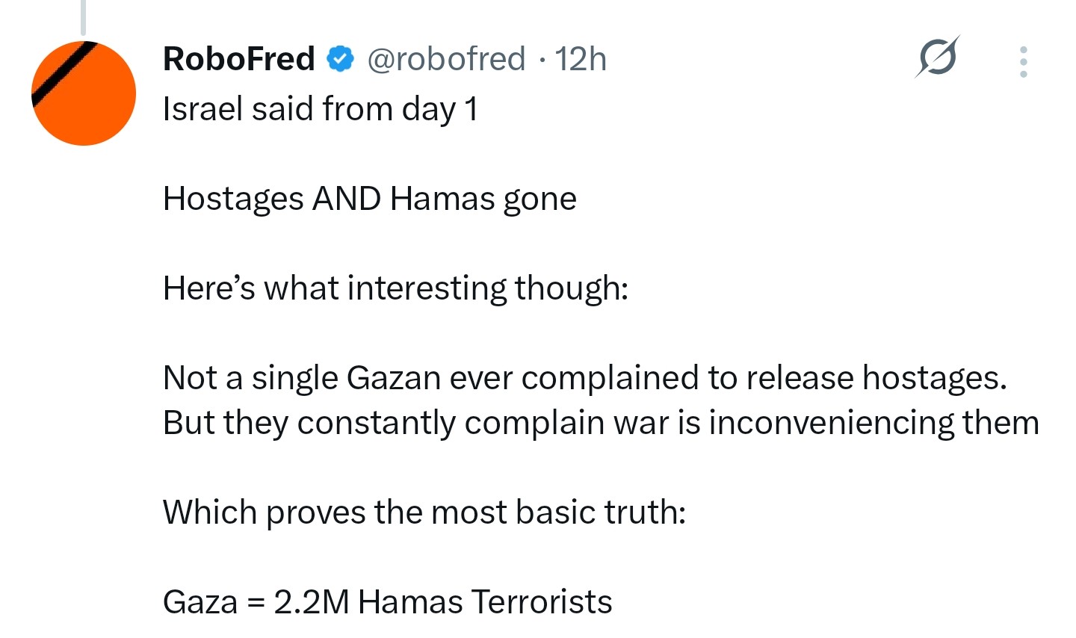Click the black diagonal stripe on the avatar
Viewport: 1076px width, 638px height.
(x=65, y=75)
